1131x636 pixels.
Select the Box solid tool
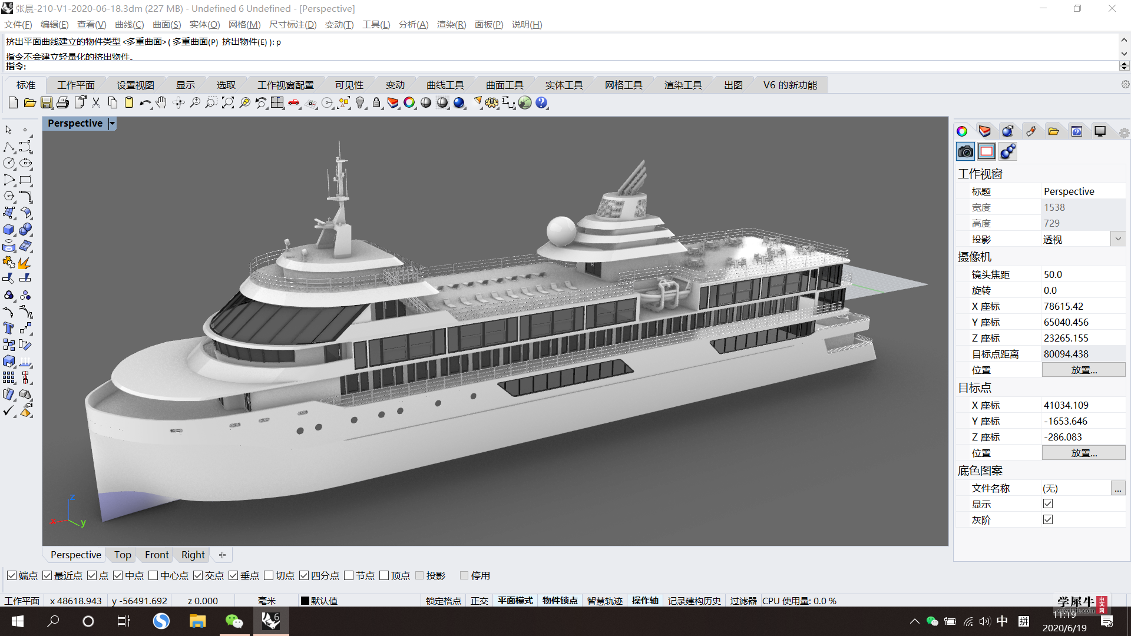(x=9, y=230)
